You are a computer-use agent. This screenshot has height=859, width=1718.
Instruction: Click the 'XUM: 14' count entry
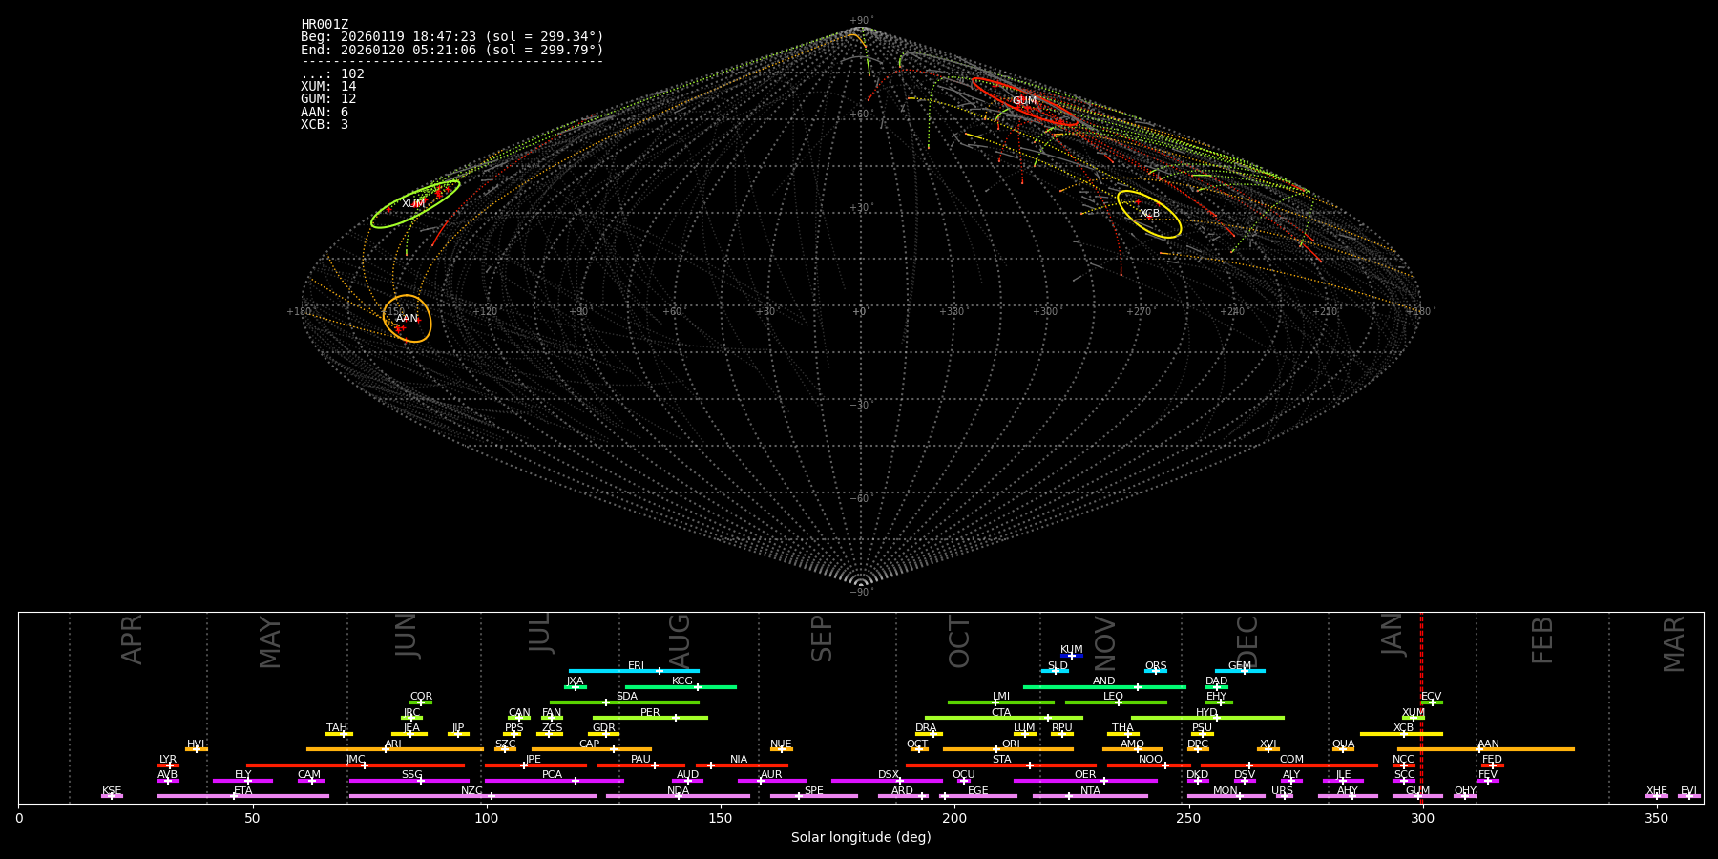coord(328,87)
